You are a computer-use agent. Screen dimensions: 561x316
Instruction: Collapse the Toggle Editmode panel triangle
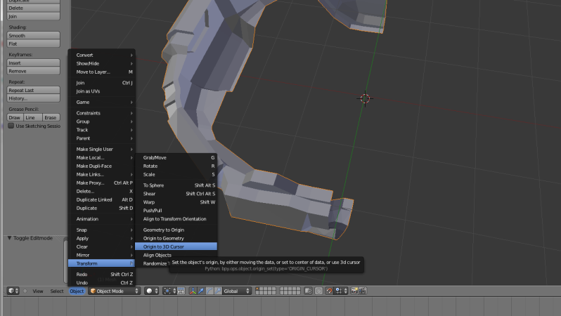pos(10,238)
